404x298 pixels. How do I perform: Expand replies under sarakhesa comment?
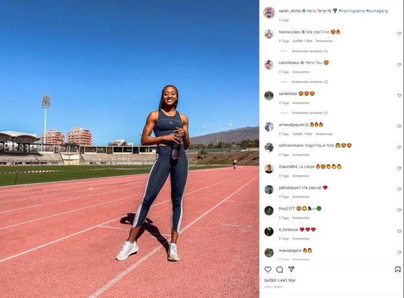(310, 113)
